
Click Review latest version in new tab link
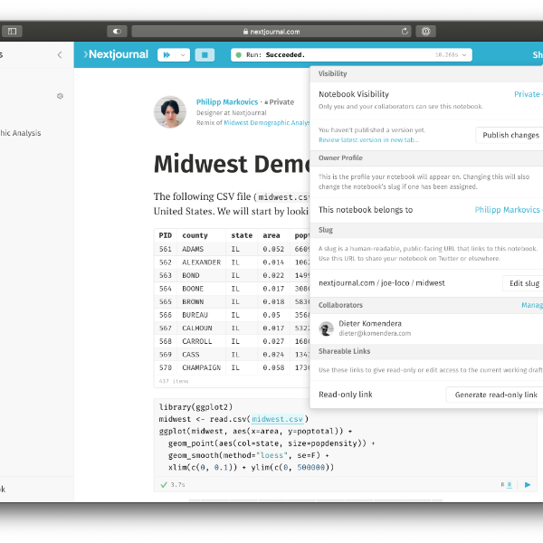[x=369, y=140]
